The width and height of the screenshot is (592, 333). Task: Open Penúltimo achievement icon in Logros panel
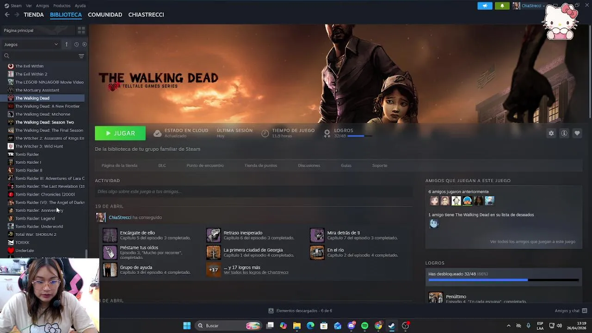pos(436,297)
